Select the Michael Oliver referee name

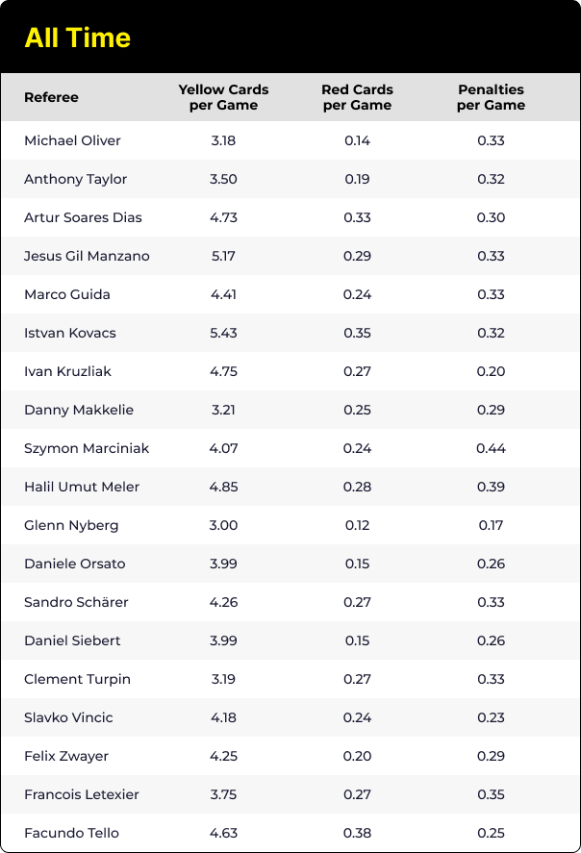(72, 140)
